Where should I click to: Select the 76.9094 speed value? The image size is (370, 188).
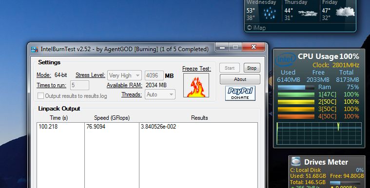(96, 127)
